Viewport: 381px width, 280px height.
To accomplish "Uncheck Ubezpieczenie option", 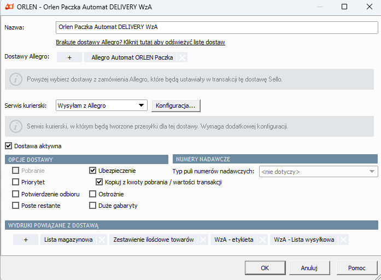I will pyautogui.click(x=92, y=171).
